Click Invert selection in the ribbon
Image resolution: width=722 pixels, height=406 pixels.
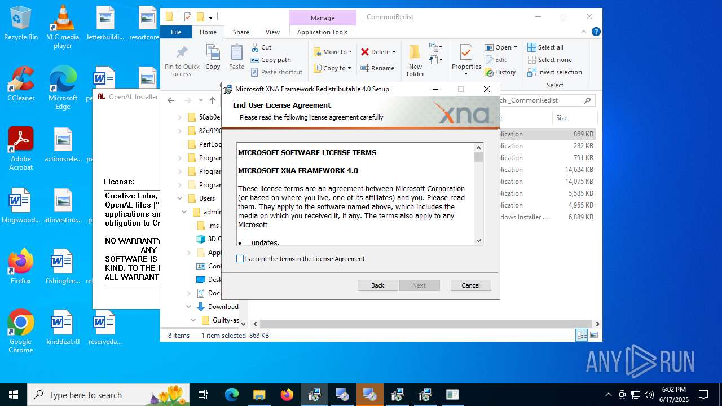click(554, 72)
